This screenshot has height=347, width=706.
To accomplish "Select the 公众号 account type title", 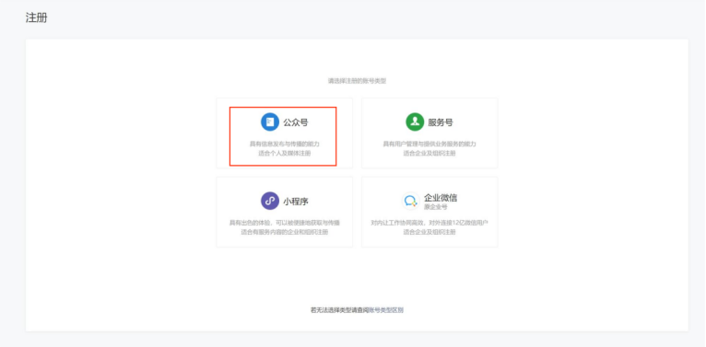I will coord(296,122).
